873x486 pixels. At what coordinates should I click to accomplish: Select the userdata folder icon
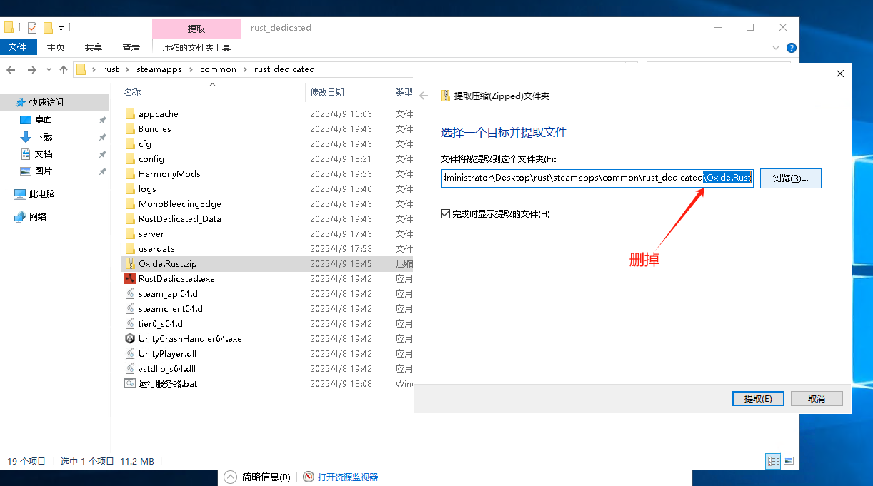click(x=130, y=248)
